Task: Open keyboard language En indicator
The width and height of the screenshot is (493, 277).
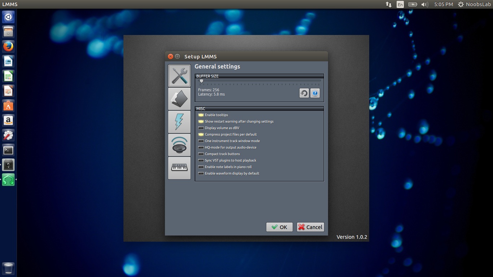Action: click(400, 4)
